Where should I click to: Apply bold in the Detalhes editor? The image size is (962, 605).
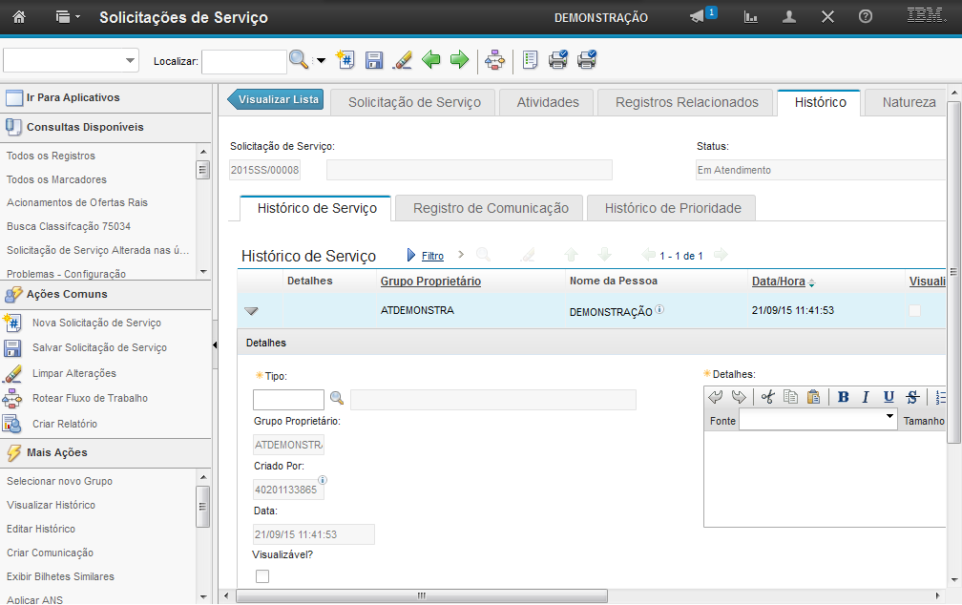(x=844, y=397)
